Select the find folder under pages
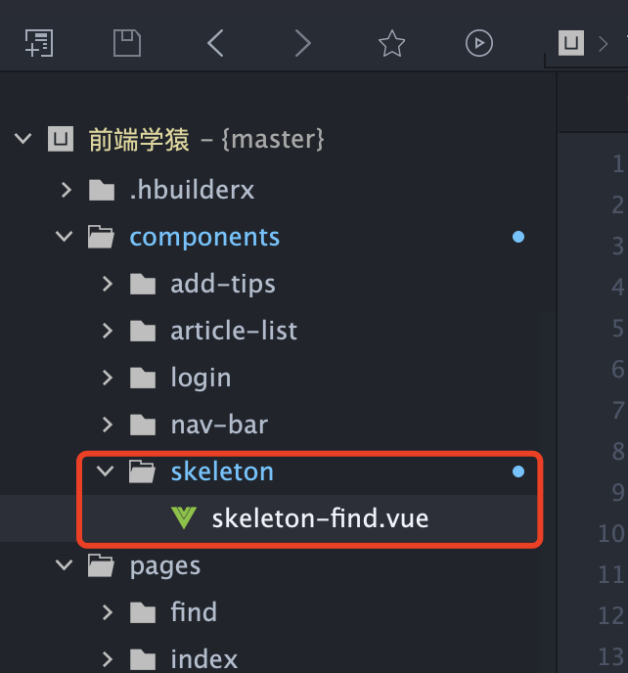Viewport: 628px width, 673px height. [193, 612]
